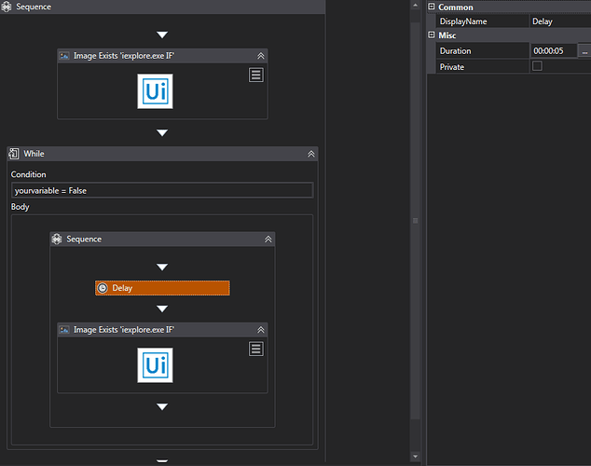The height and width of the screenshot is (466, 591).
Task: Click the While activity loop icon
Action: coord(14,154)
